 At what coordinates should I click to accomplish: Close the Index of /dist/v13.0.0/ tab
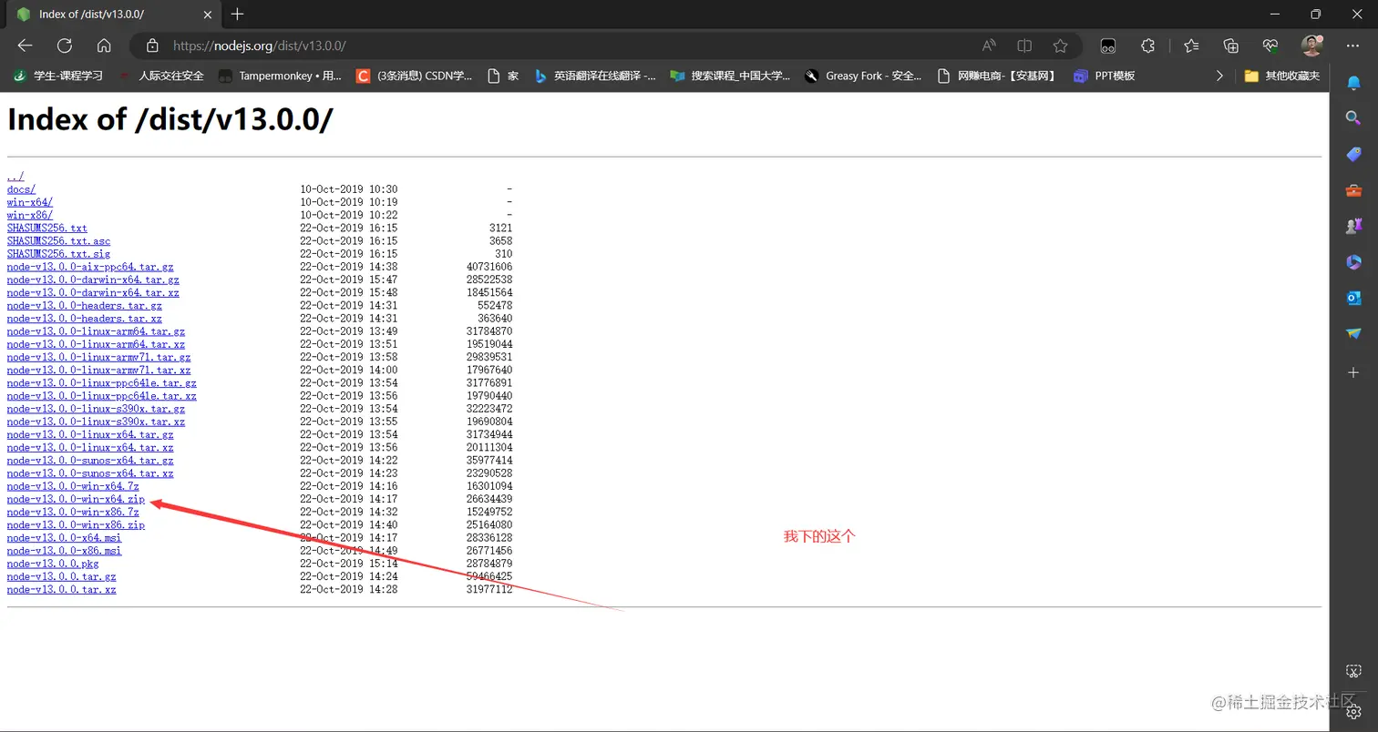tap(208, 15)
